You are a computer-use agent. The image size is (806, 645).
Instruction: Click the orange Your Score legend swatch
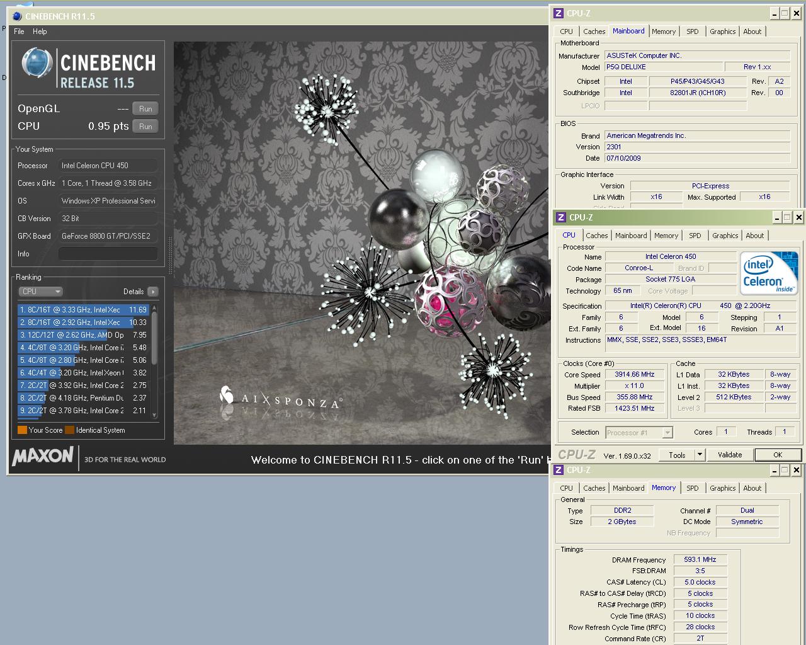[22, 430]
